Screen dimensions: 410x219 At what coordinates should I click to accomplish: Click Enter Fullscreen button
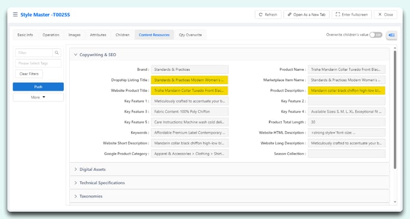[x=352, y=15]
